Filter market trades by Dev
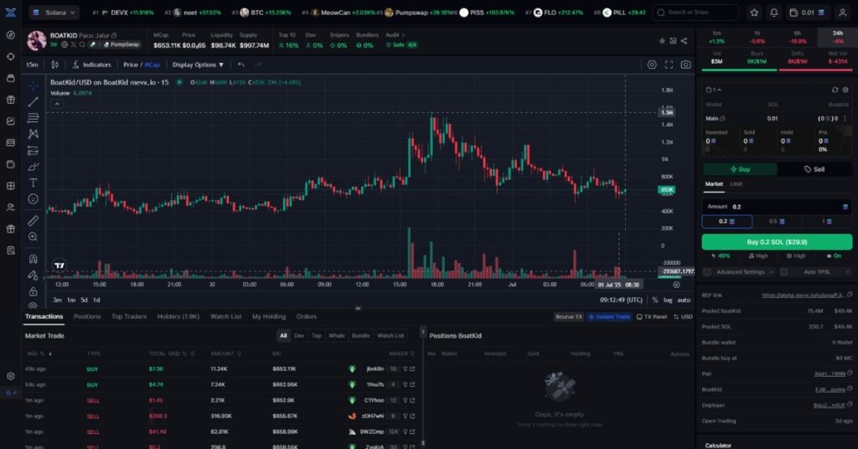The width and height of the screenshot is (858, 449). tap(299, 336)
